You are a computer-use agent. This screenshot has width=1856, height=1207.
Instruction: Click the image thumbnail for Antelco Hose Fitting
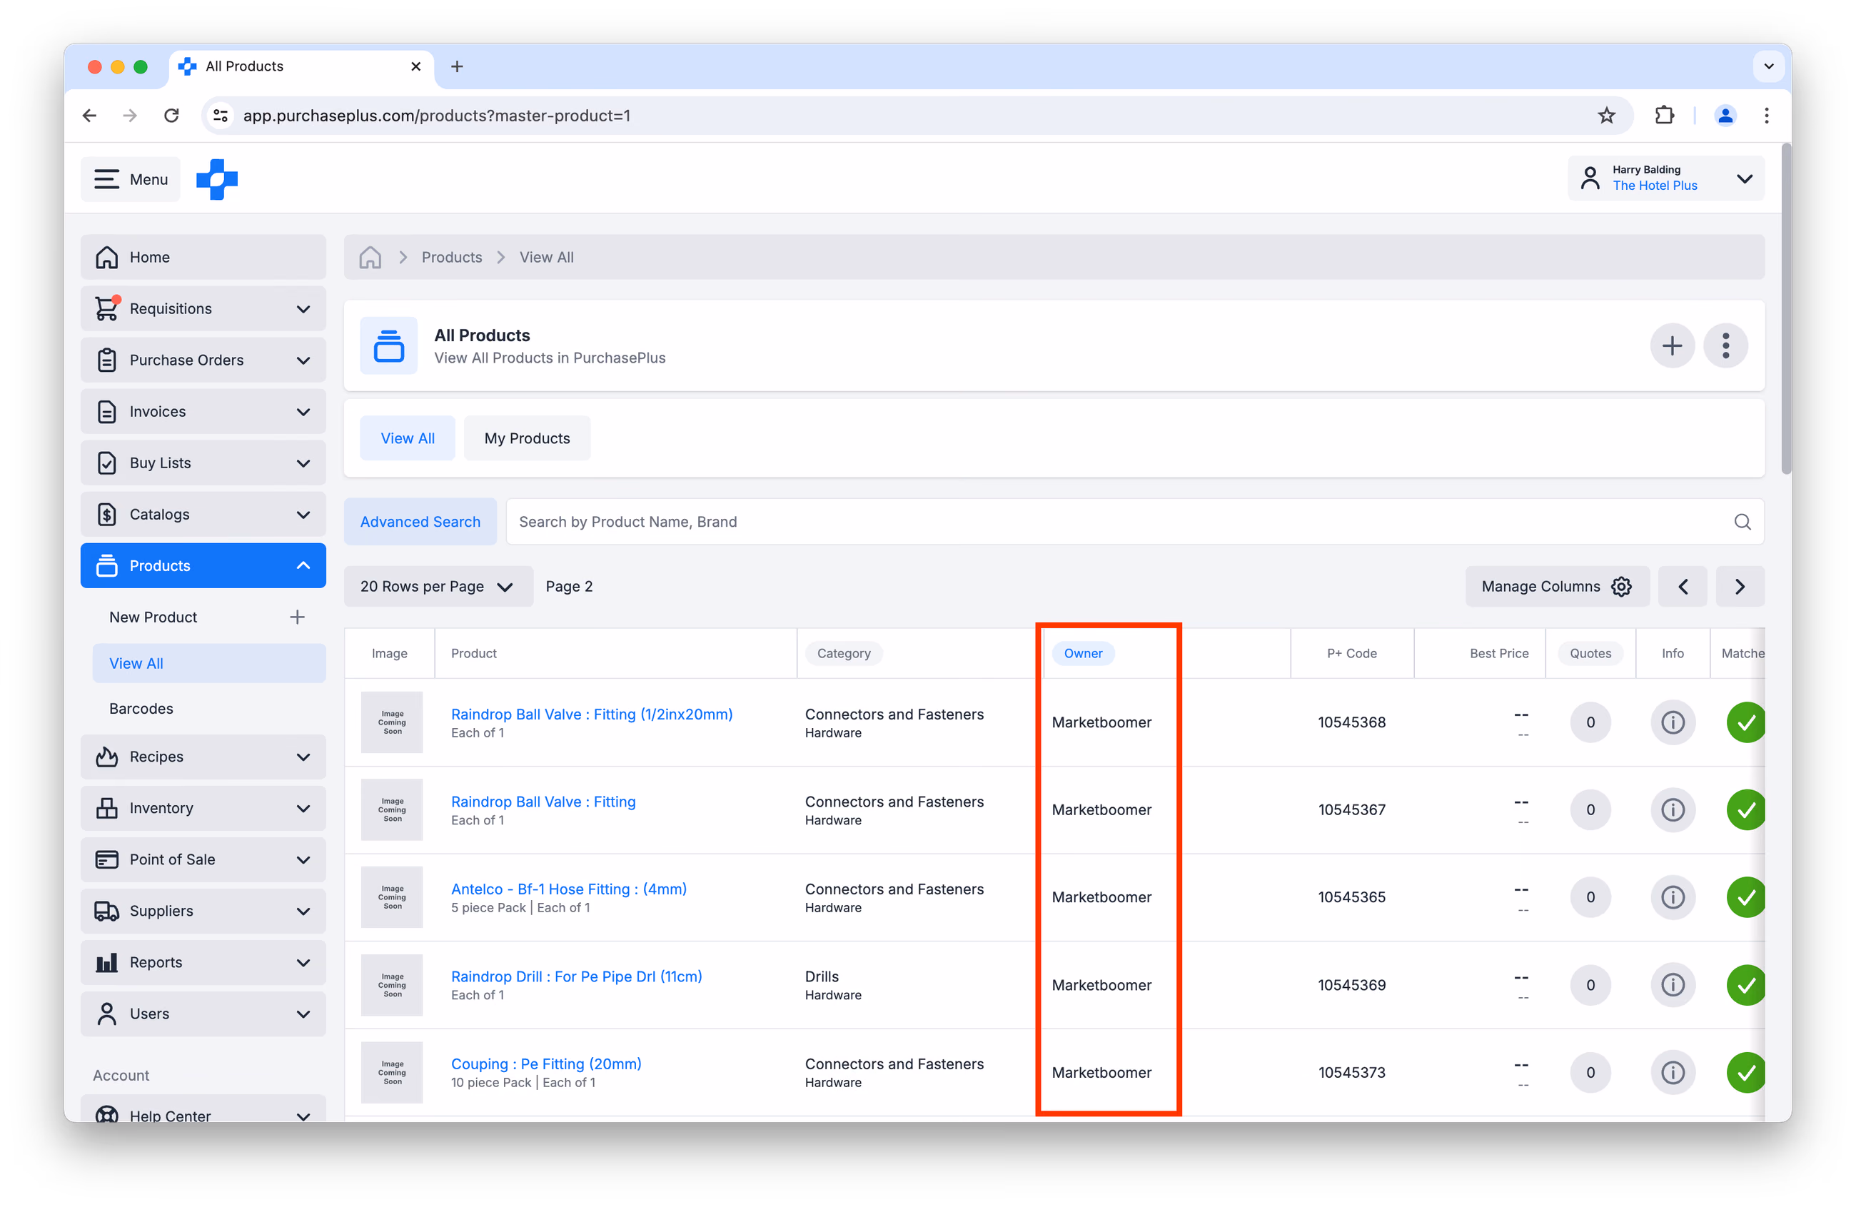click(392, 897)
